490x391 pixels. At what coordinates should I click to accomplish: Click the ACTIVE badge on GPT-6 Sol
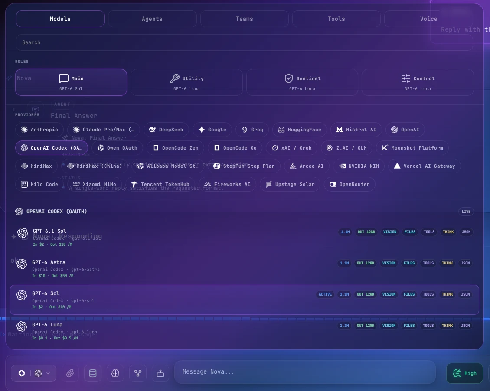point(325,294)
